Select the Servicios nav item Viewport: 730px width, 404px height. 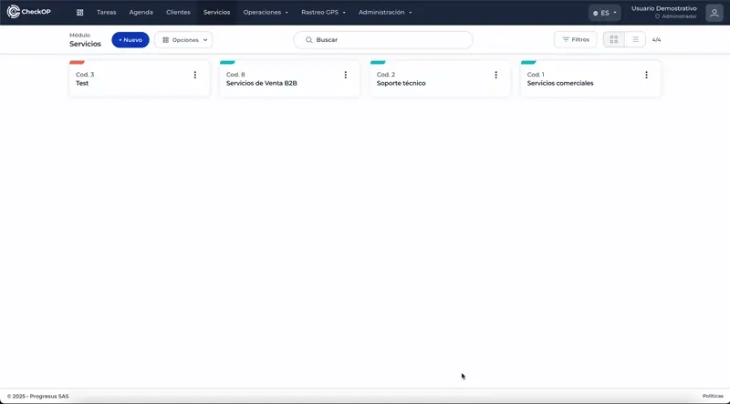(217, 13)
